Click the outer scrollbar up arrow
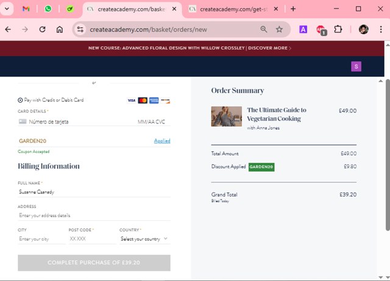390x281 pixels. coord(388,45)
